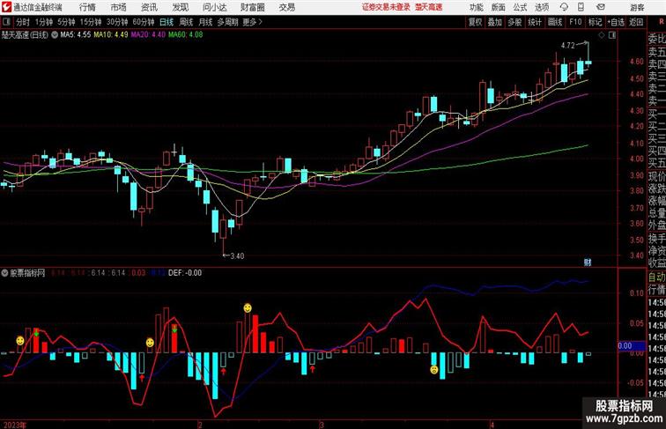Click the 标记 mark button
Image resolution: width=666 pixels, height=429 pixels.
595,22
